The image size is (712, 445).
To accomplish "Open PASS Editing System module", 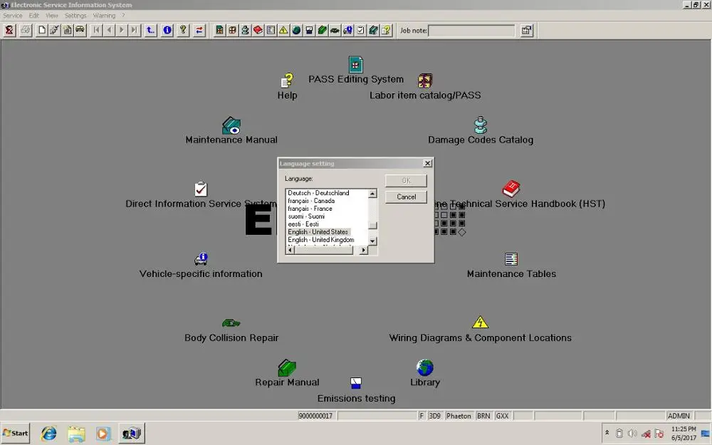I will [x=356, y=70].
